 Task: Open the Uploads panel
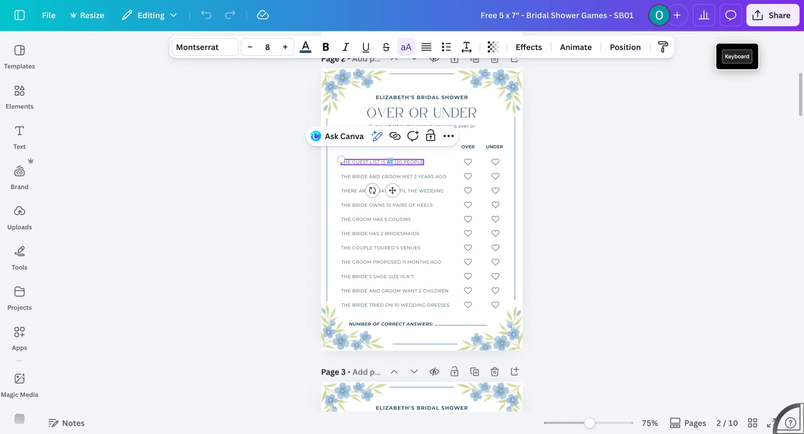coord(19,217)
